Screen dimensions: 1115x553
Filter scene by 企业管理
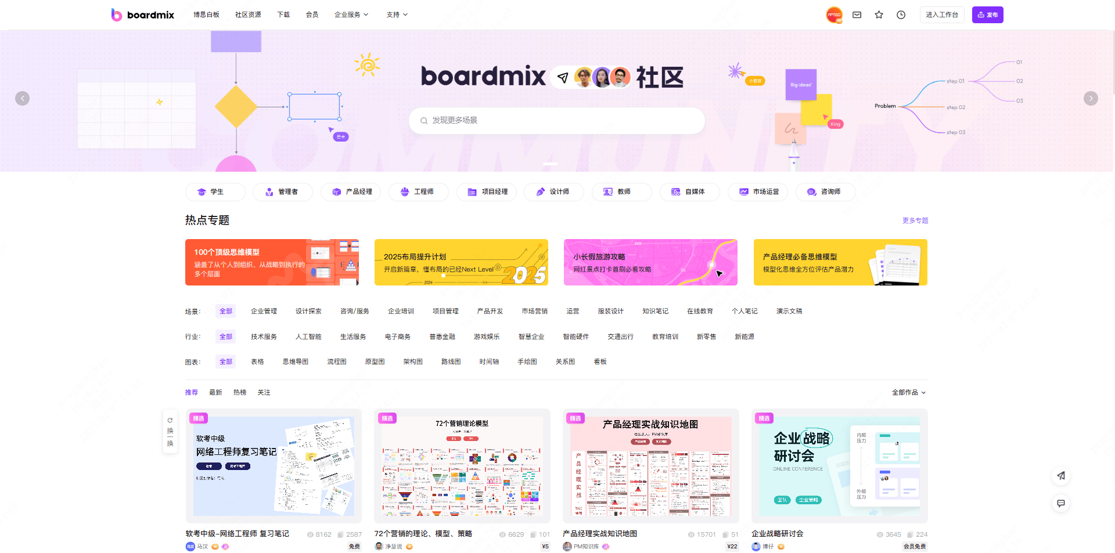click(264, 312)
